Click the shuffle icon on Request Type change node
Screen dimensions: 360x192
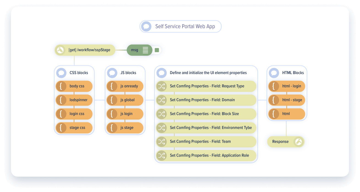pos(162,86)
